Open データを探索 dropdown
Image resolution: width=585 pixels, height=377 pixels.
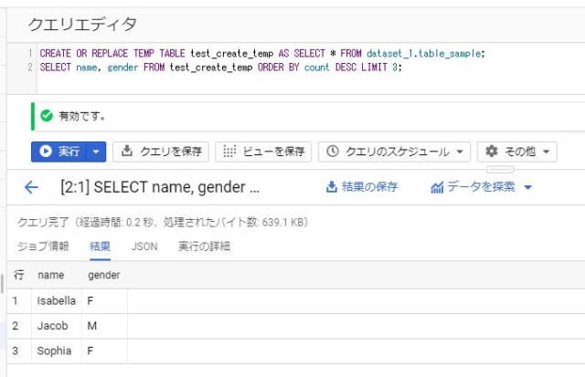click(x=482, y=186)
